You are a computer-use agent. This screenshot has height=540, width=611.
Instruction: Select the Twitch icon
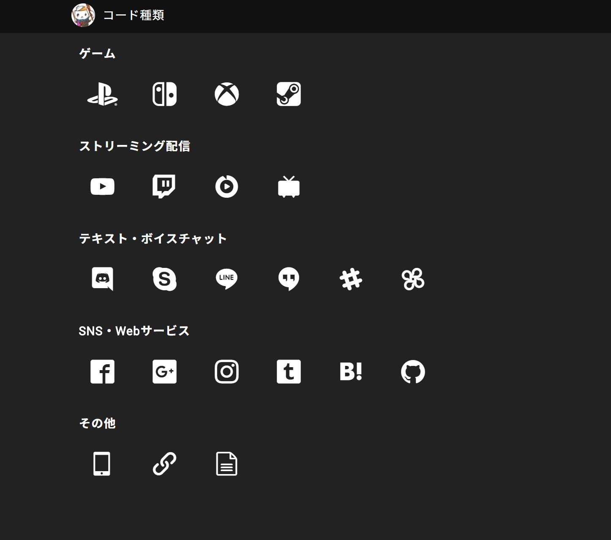(x=164, y=186)
